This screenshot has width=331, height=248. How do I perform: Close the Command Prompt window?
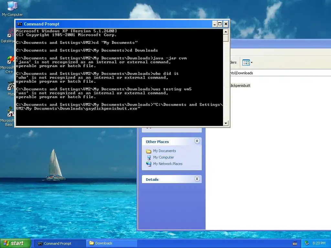(x=226, y=24)
